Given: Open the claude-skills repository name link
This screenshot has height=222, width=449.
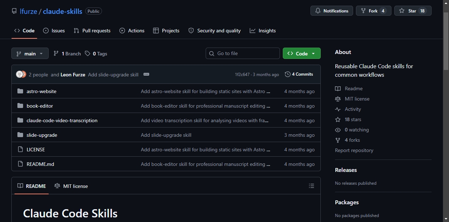Looking at the screenshot, I should click(63, 11).
